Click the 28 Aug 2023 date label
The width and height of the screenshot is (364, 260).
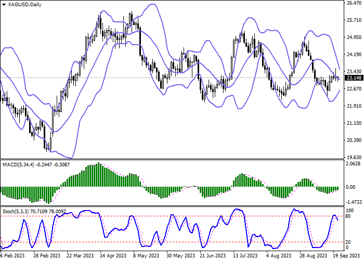[314, 256]
